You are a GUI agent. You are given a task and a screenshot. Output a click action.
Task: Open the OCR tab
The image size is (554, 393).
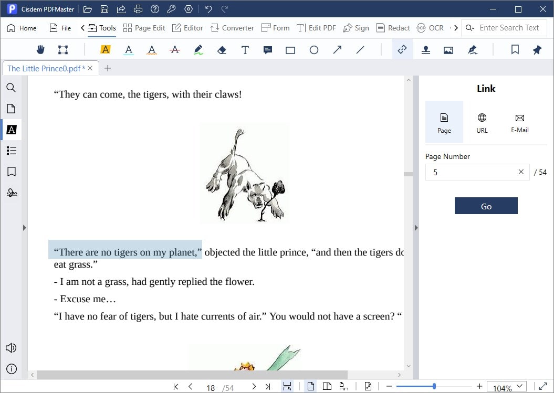(430, 28)
